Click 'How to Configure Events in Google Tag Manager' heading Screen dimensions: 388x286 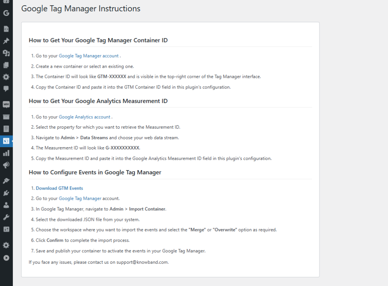95,173
